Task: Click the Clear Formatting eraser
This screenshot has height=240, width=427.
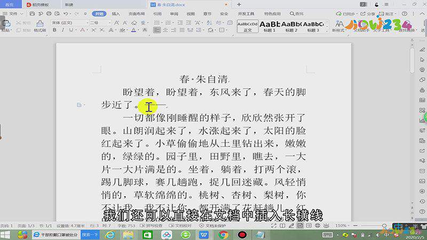Action: 134,23
